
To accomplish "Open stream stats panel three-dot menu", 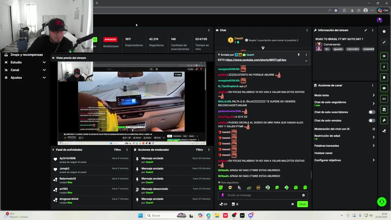I will pos(209,30).
